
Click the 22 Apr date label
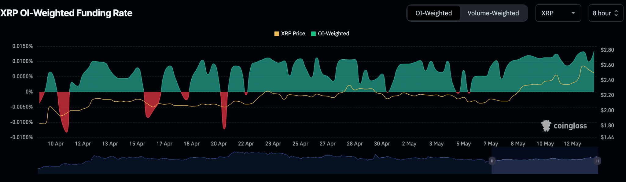[246, 144]
